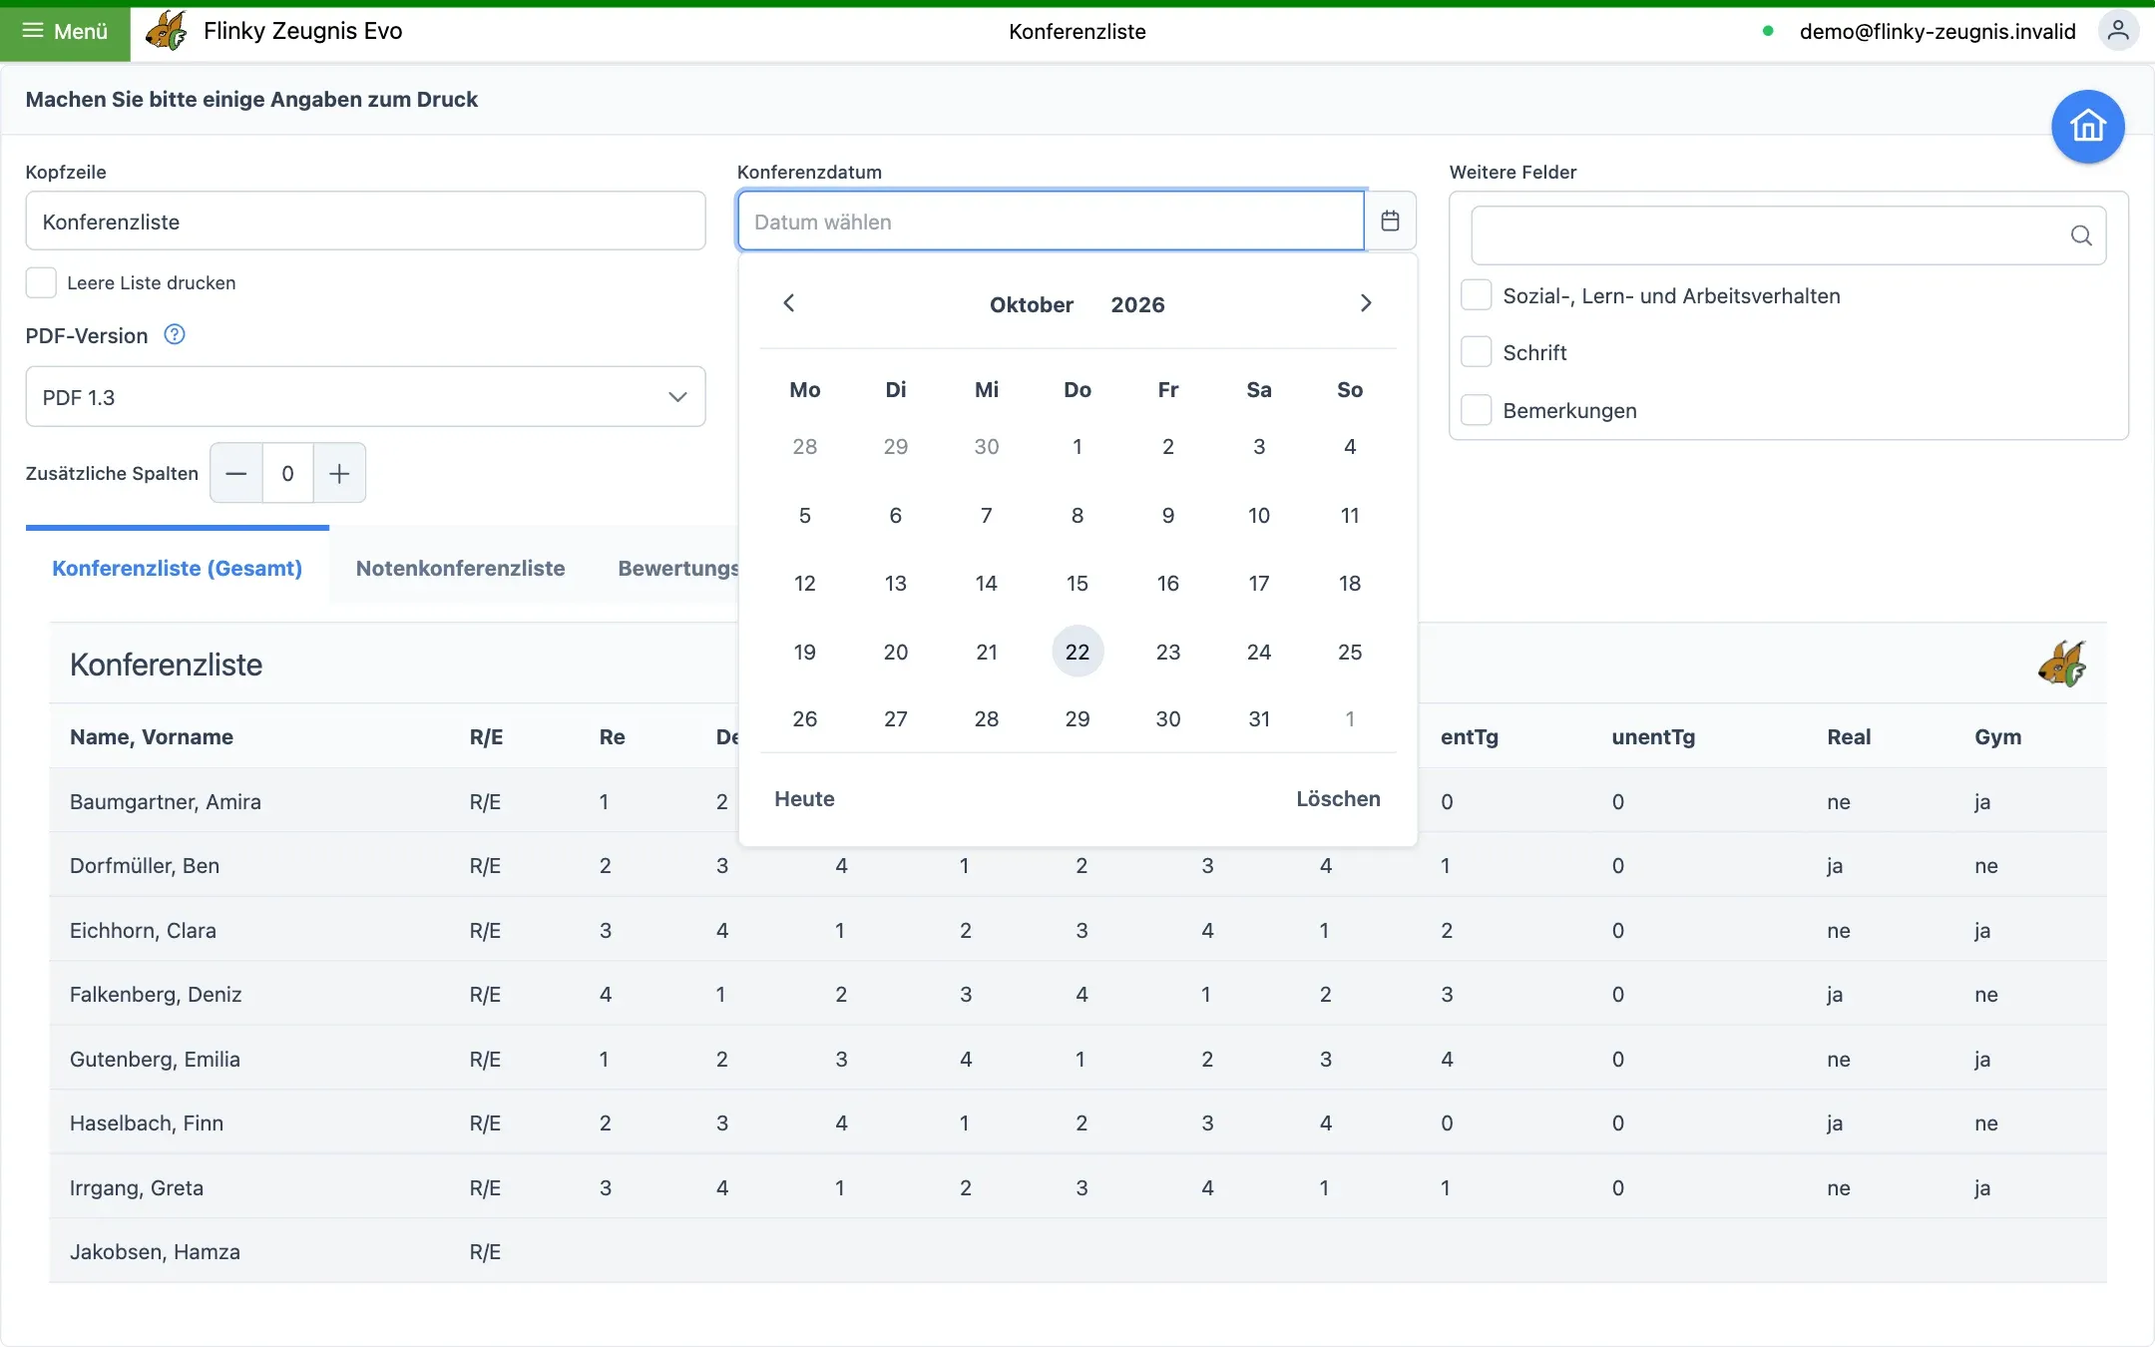Open the 2026 year selector
2155x1347 pixels.
point(1137,304)
